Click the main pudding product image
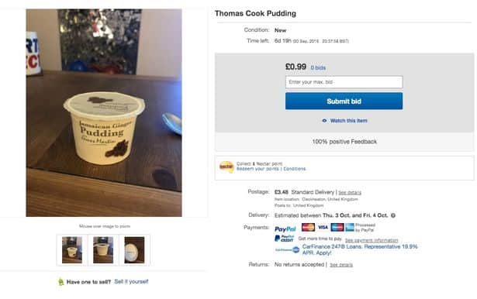 (104, 113)
